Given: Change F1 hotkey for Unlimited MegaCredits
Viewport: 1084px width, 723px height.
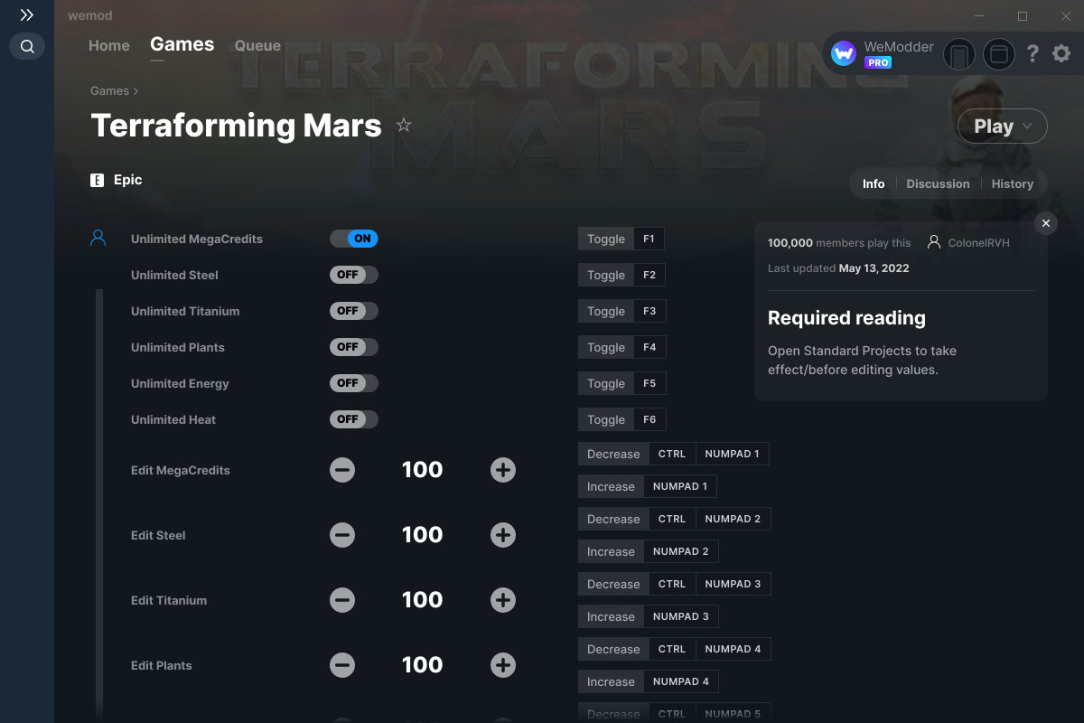Looking at the screenshot, I should point(649,239).
